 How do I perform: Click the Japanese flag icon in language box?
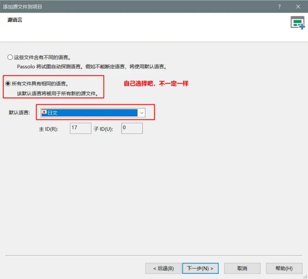44,113
